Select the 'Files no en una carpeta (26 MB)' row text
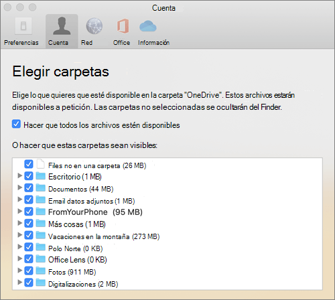This screenshot has height=300, width=335. pos(97,165)
